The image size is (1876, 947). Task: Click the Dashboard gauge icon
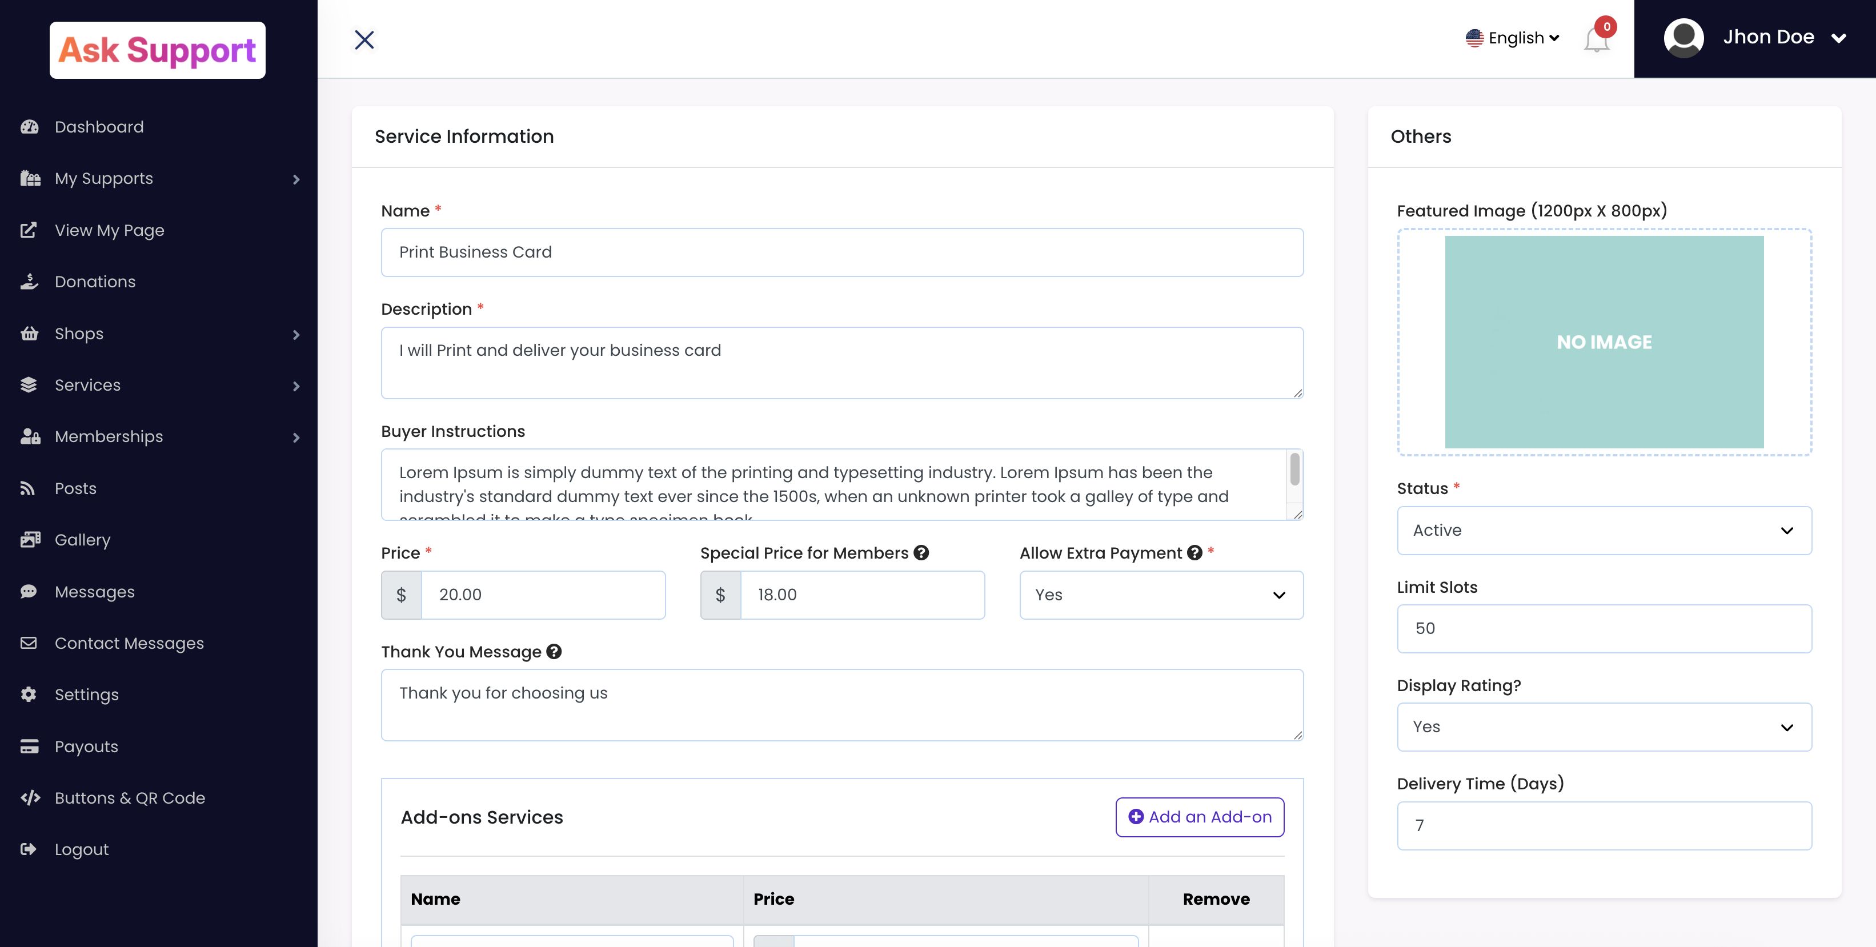tap(29, 127)
